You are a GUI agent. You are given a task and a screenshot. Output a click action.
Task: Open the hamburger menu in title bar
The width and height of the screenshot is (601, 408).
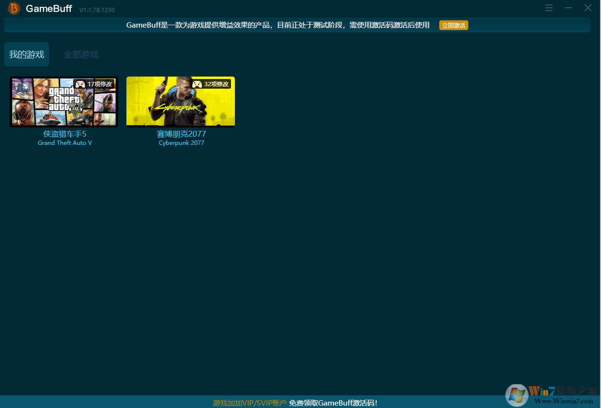click(549, 8)
